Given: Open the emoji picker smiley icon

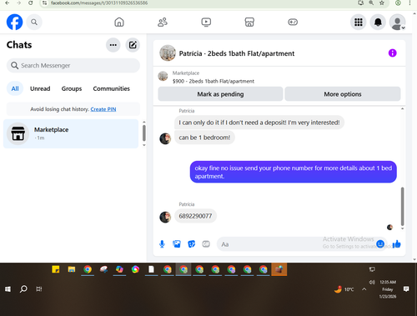Looking at the screenshot, I should [380, 244].
